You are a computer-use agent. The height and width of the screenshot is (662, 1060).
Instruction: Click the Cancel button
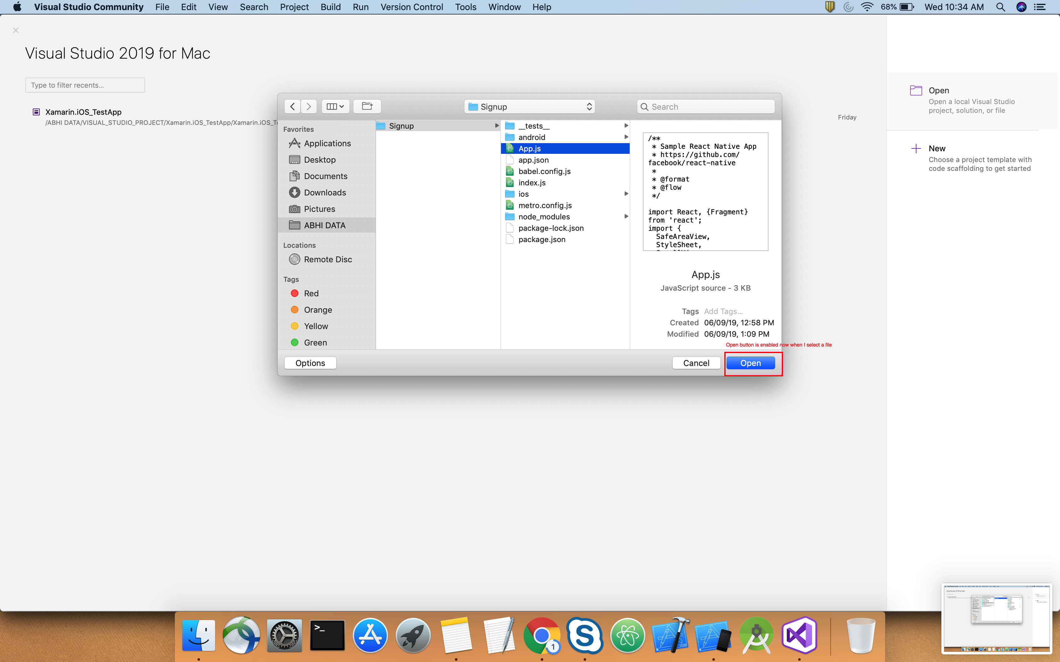pyautogui.click(x=696, y=363)
